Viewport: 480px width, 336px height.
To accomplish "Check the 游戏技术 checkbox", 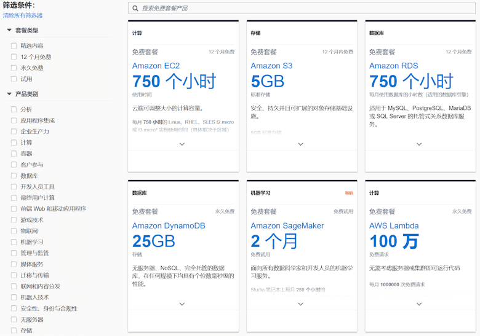I will (x=14, y=220).
